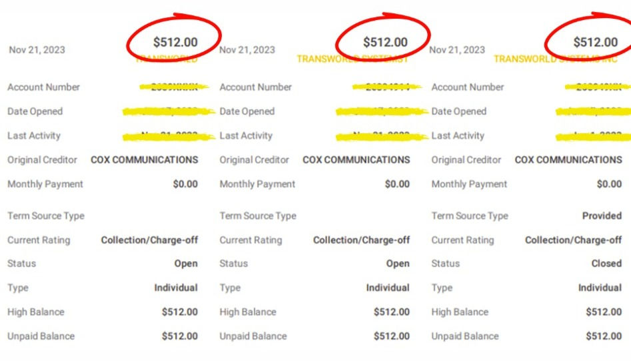Click the Nov 21, 2023 date in the right column

(457, 50)
